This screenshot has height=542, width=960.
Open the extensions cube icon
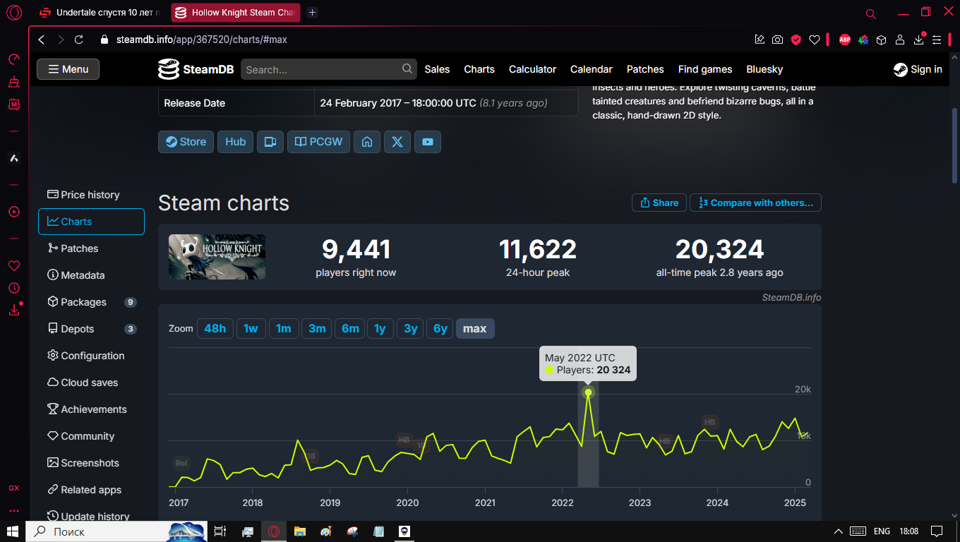pos(881,40)
